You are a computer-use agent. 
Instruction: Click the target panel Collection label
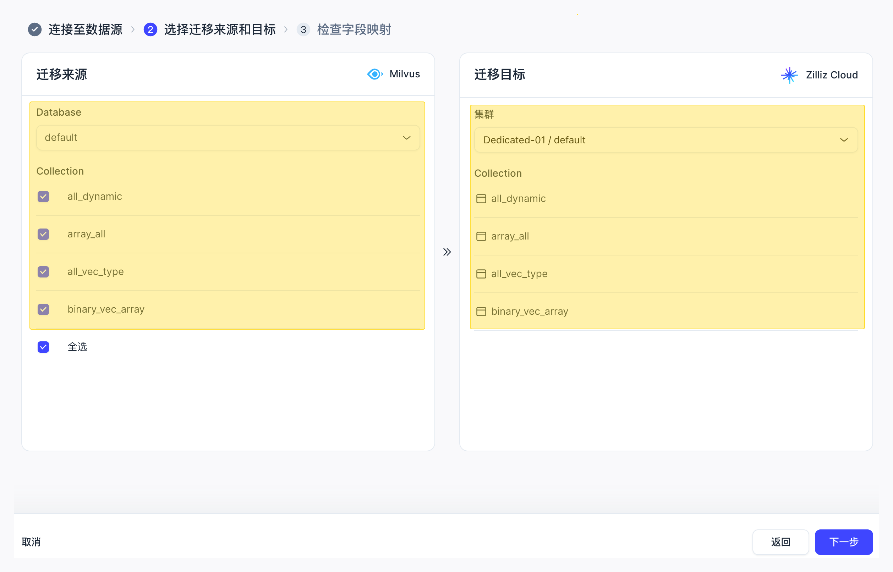(498, 174)
